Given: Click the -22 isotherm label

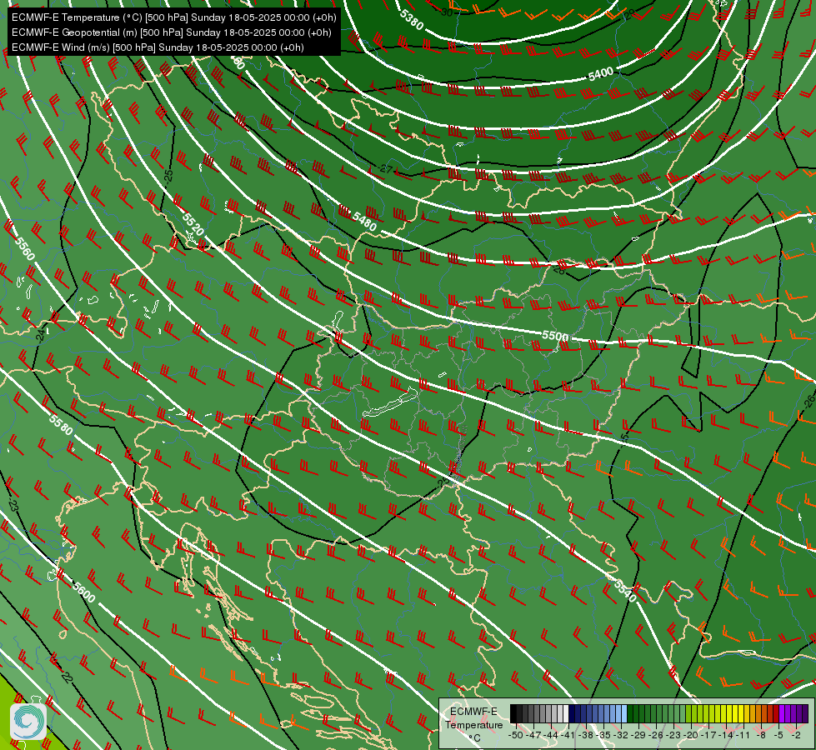Looking at the screenshot, I should pyautogui.click(x=66, y=677).
